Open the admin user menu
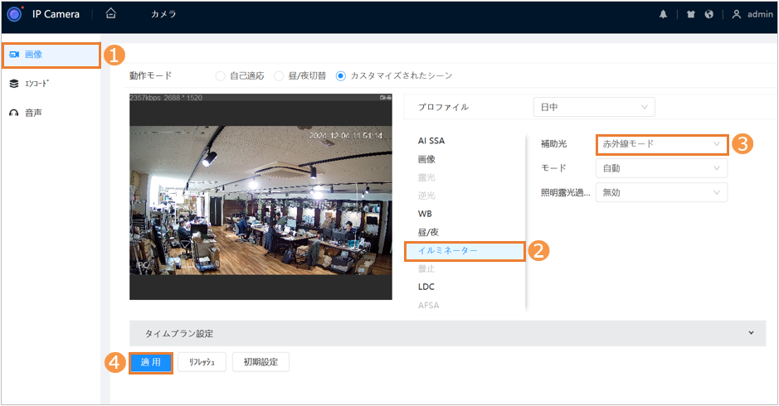The image size is (779, 406). point(752,15)
